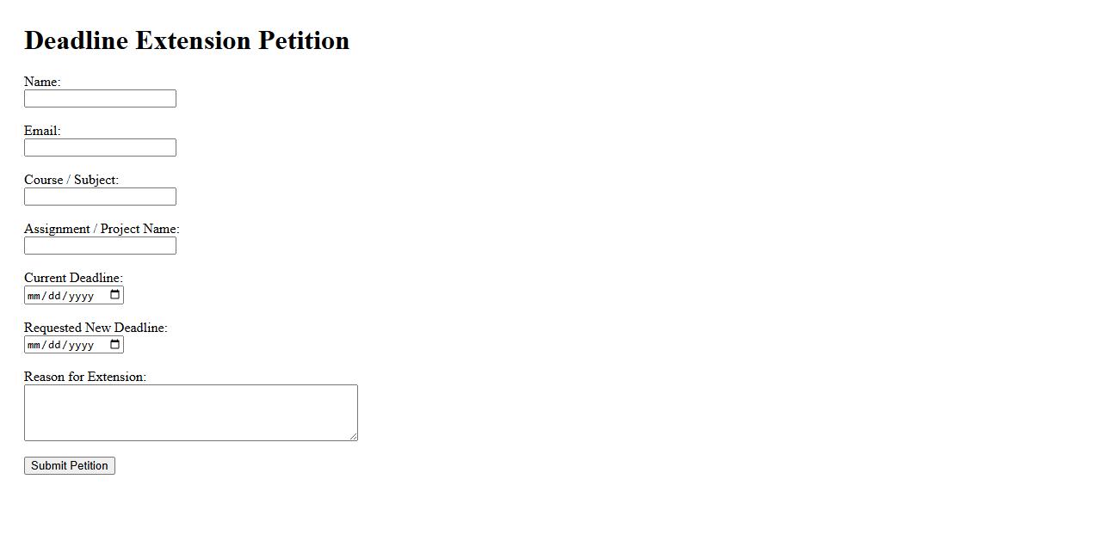Select year segment of Current Deadline
The width and height of the screenshot is (1100, 559).
click(x=81, y=296)
